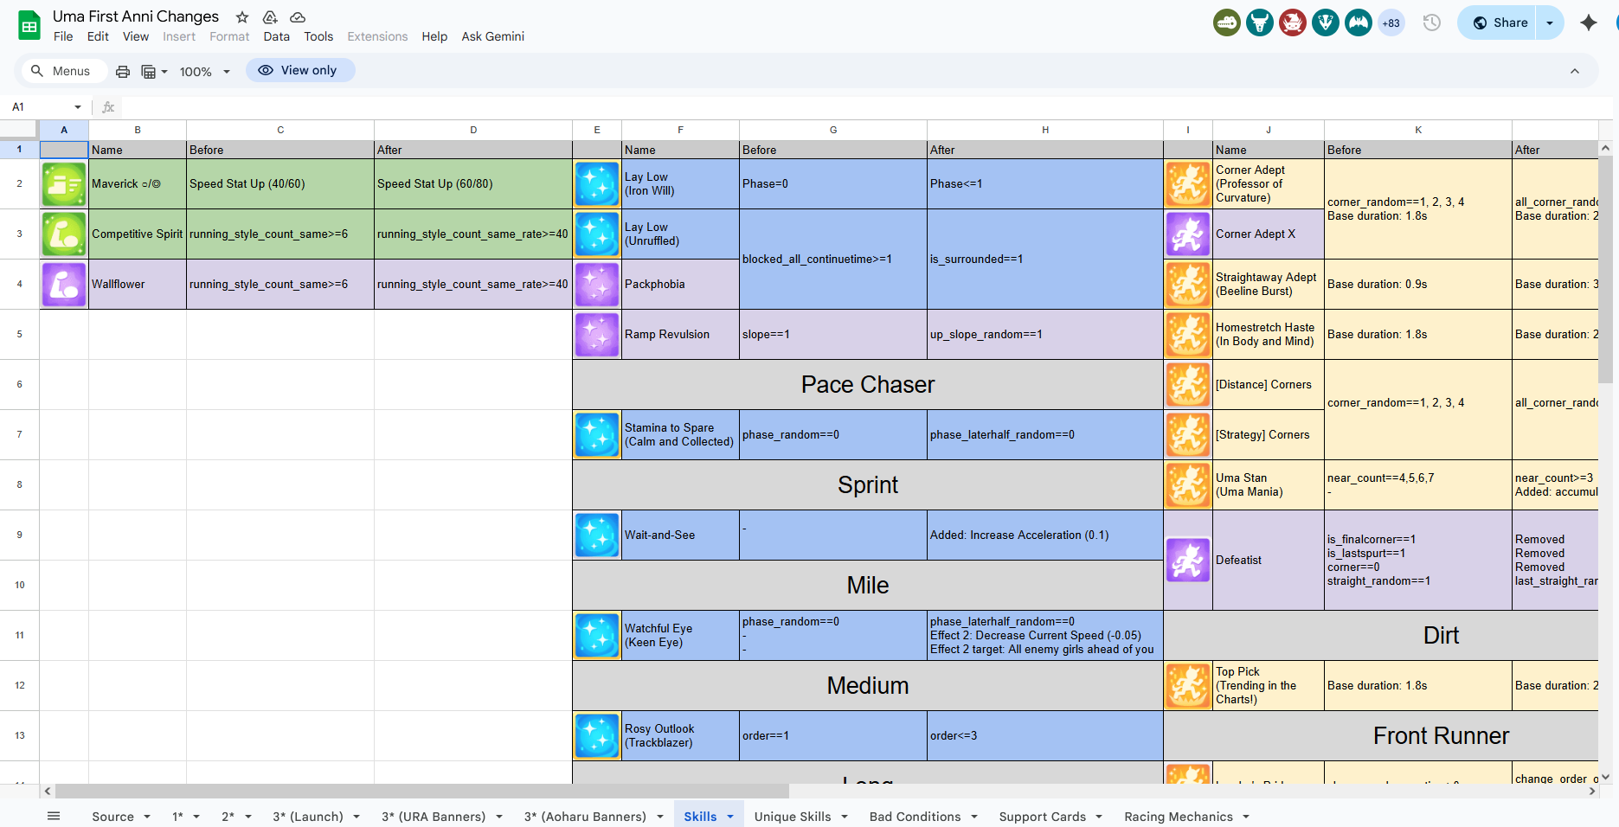Select the Corner Adept (Professor of Curvature) icon
The width and height of the screenshot is (1619, 827).
pos(1188,183)
